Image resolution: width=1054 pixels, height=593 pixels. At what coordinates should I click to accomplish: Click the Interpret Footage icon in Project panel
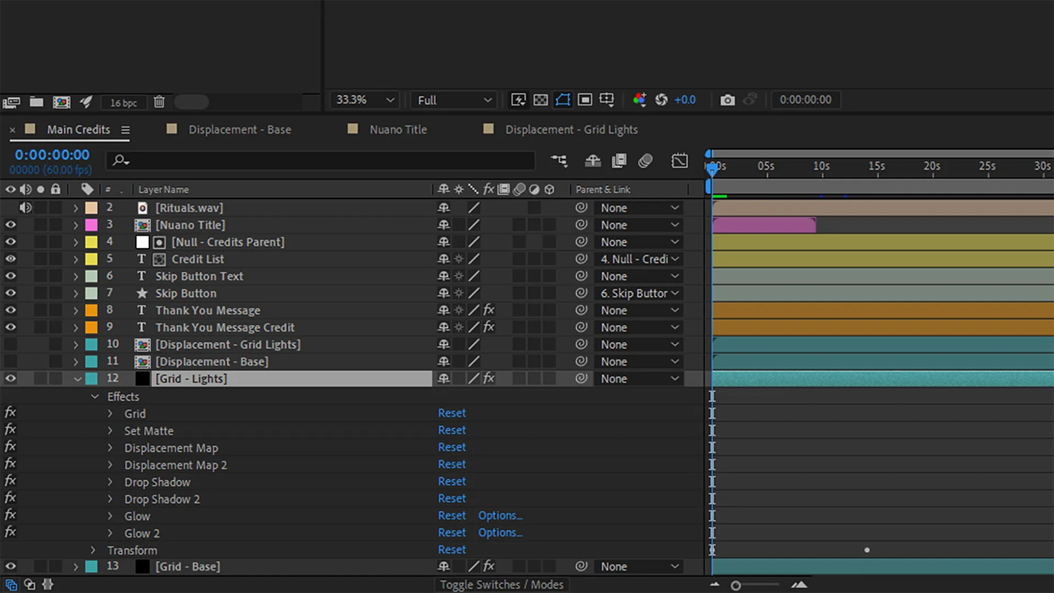[11, 102]
